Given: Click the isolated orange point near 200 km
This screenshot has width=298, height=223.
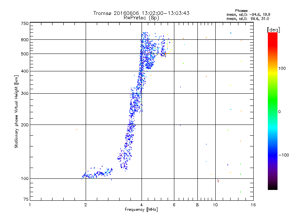Looking at the screenshot, I should coord(77,129).
